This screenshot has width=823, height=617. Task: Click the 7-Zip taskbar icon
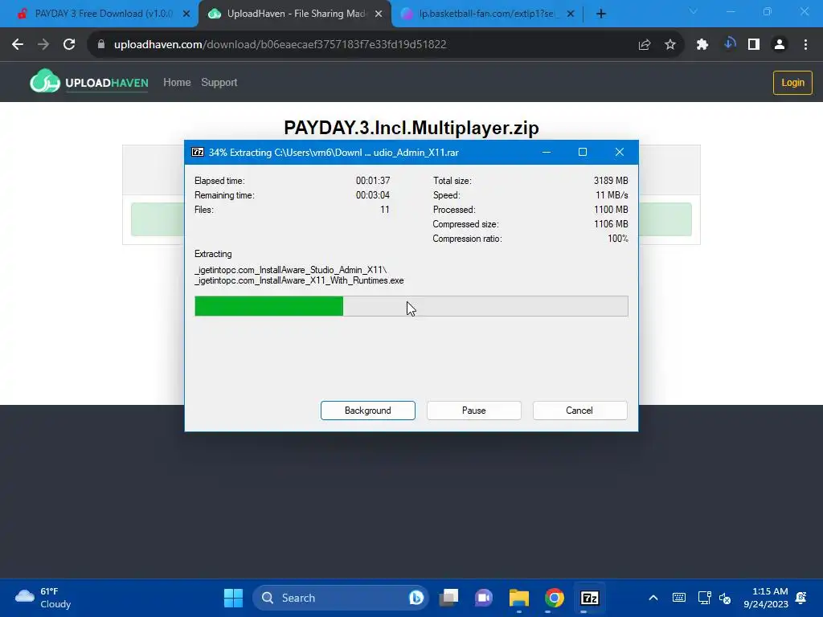tap(589, 598)
